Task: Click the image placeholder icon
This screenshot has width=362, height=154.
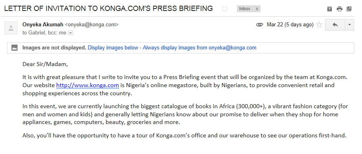Action: point(15,48)
